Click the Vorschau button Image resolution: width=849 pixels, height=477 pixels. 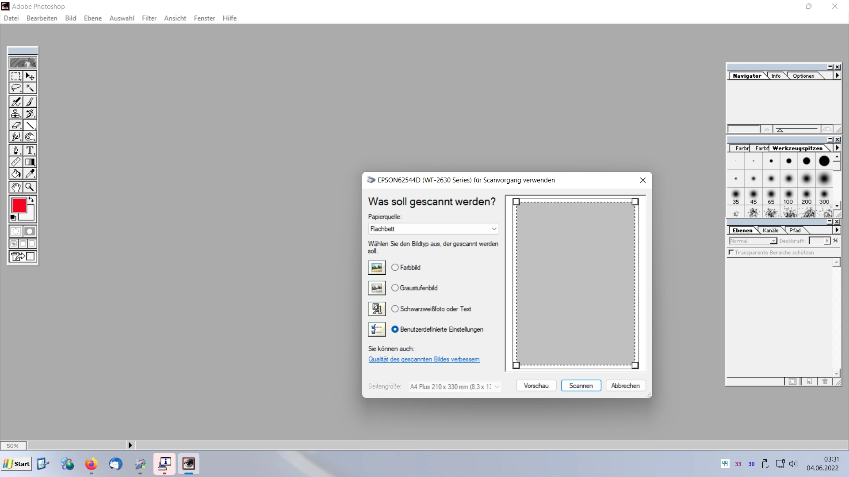(536, 386)
